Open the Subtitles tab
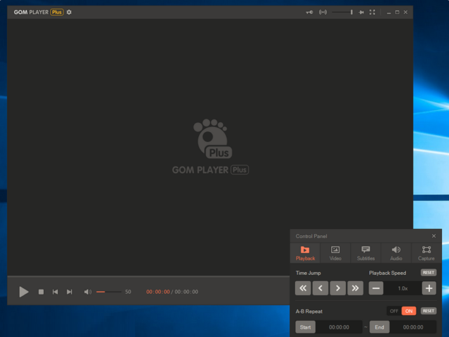Image resolution: width=449 pixels, height=337 pixels. click(366, 253)
